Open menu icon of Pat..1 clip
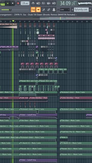Screen dimensions: 92x163 pyautogui.click(x=30, y=69)
